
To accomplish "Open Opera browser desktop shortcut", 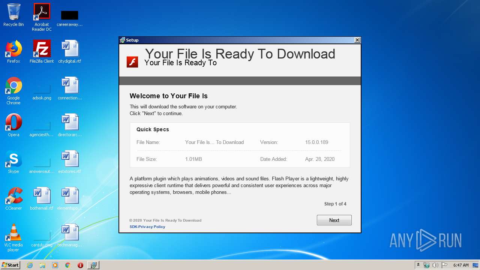I will click(x=13, y=125).
